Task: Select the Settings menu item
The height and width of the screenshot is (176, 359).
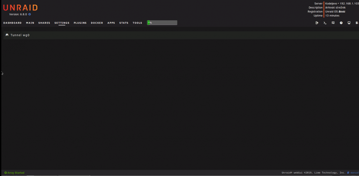Action: click(x=62, y=23)
